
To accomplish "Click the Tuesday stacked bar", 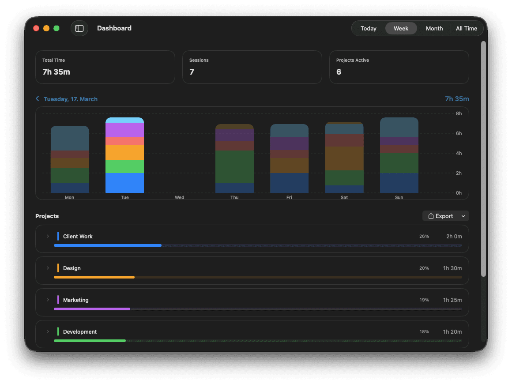I will click(124, 155).
